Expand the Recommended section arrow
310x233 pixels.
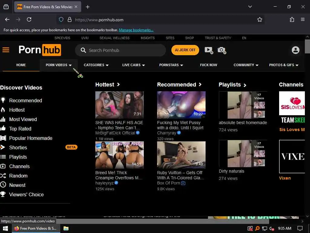coord(200,84)
